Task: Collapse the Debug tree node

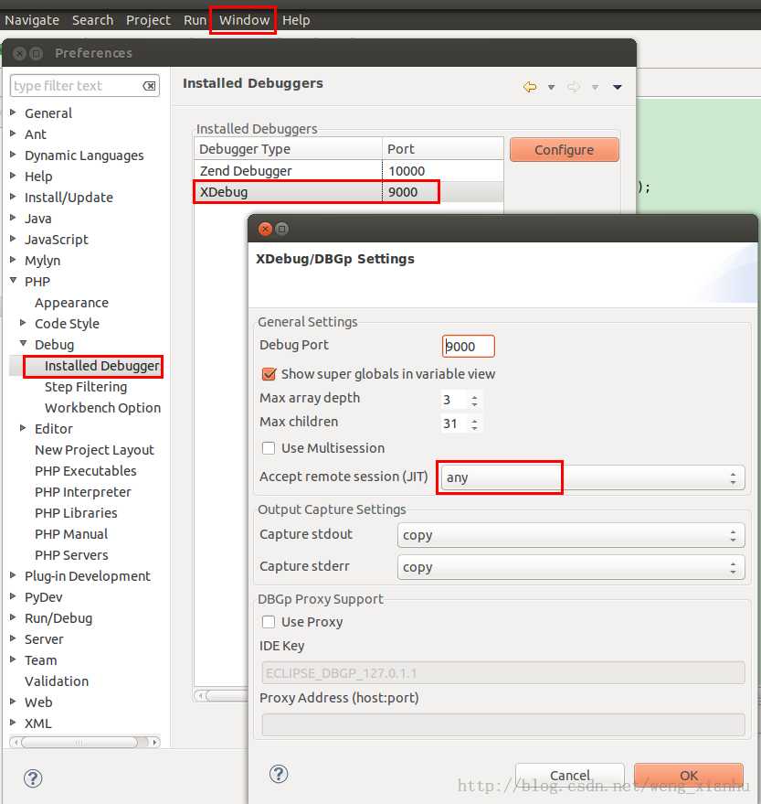Action: [23, 344]
